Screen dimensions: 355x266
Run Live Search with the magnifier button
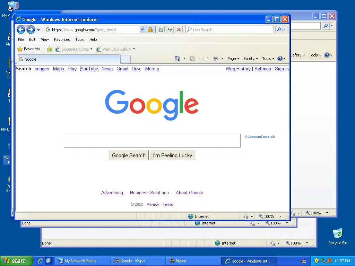(x=279, y=30)
